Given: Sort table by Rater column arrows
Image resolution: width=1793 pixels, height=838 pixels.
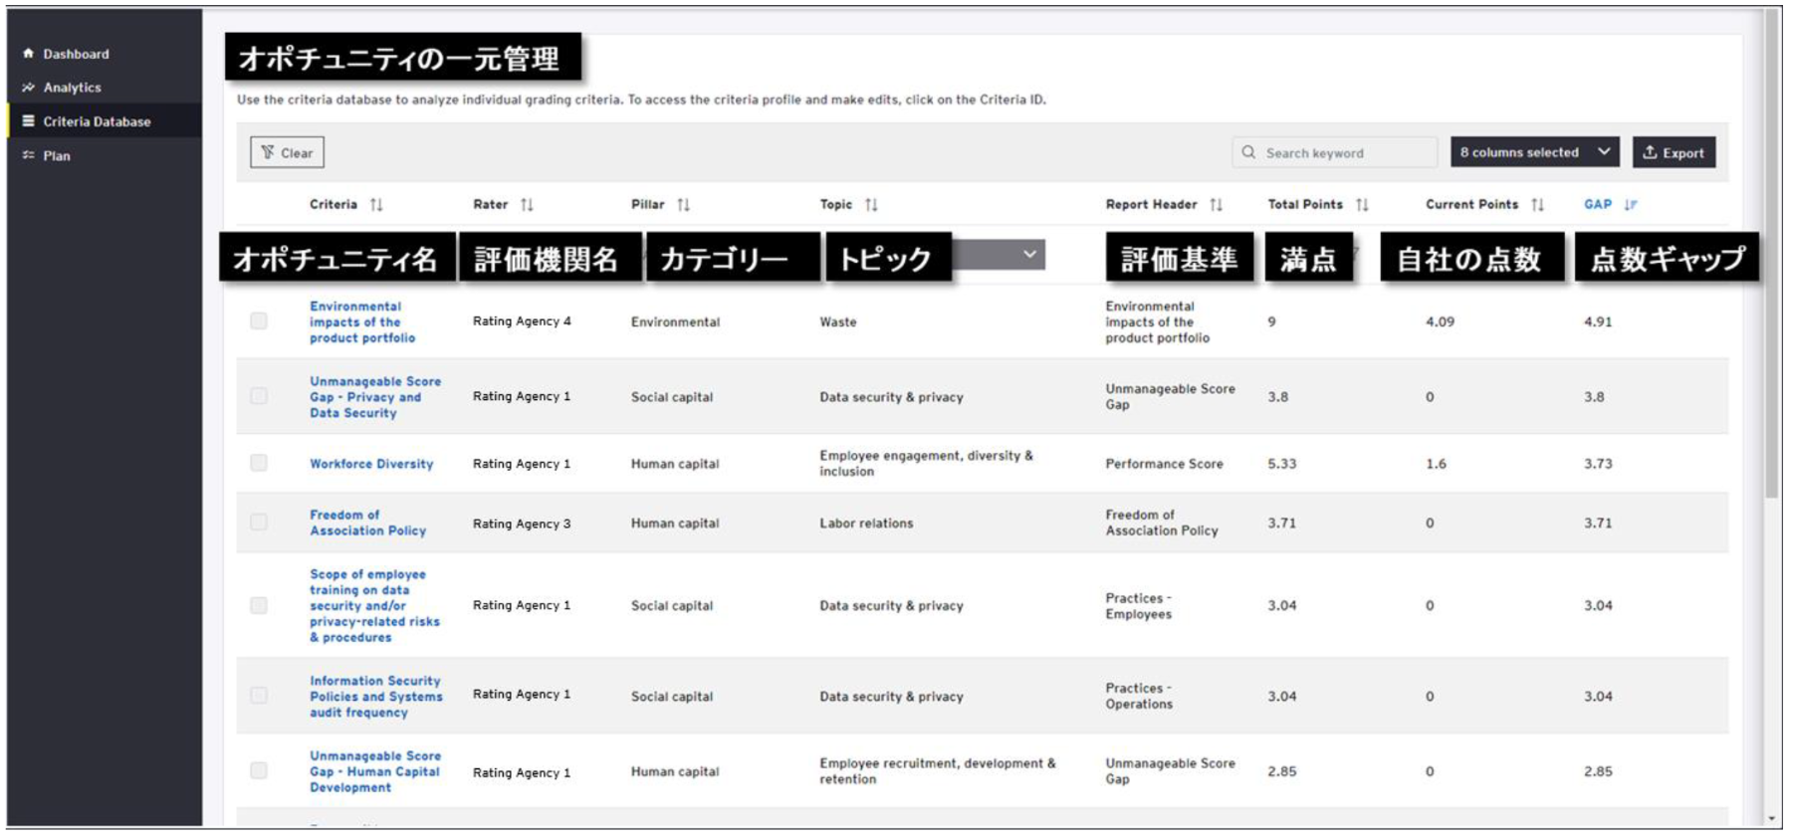Looking at the screenshot, I should point(527,205).
